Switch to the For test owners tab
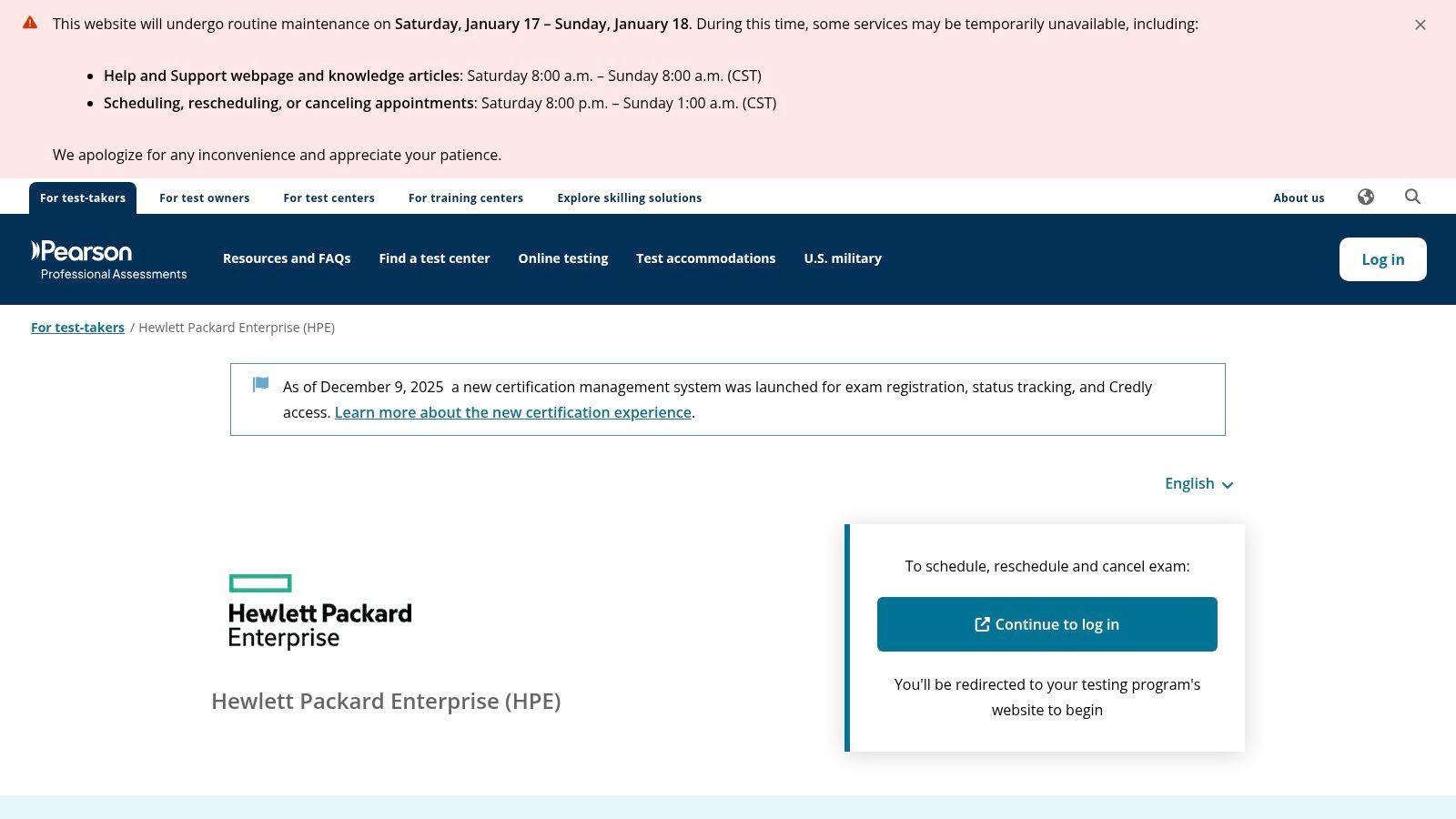This screenshot has width=1456, height=819. pos(204,197)
